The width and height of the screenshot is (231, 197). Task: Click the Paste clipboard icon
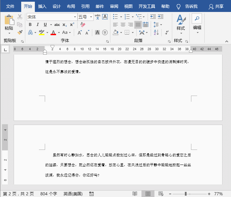point(9,20)
